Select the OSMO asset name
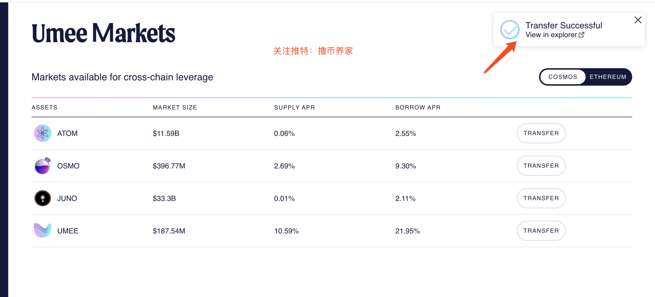This screenshot has height=297, width=655. point(68,166)
